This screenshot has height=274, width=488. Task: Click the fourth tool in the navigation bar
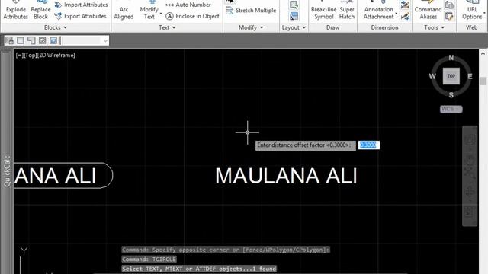pos(470,193)
